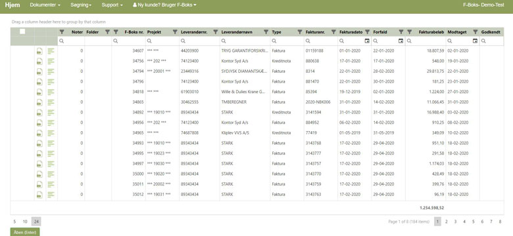The height and width of the screenshot is (236, 513).
Task: Sort by the Fakturabeløb column header
Action: [x=431, y=32]
